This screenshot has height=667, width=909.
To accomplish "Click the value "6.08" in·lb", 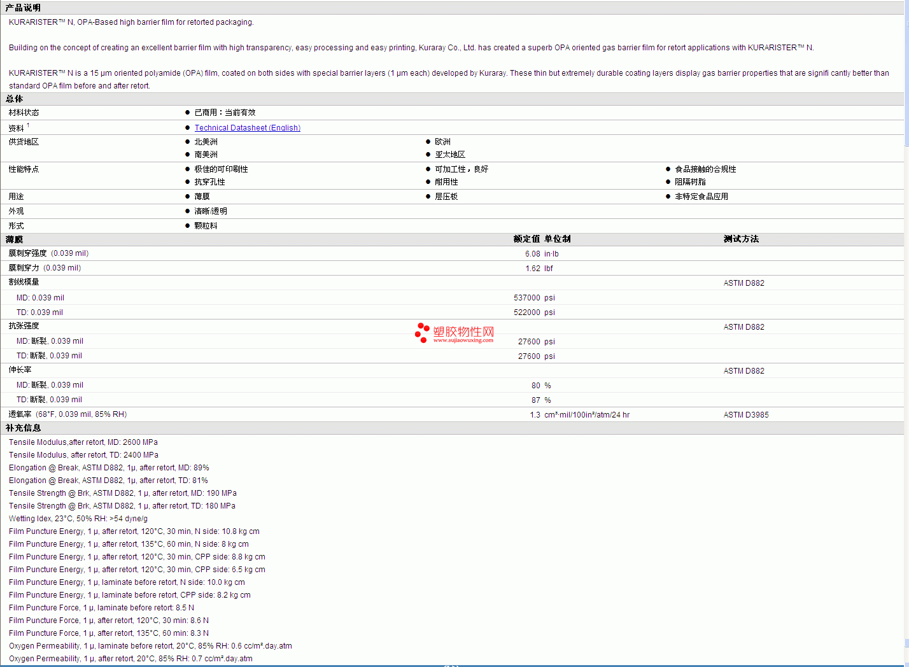I will coord(533,254).
